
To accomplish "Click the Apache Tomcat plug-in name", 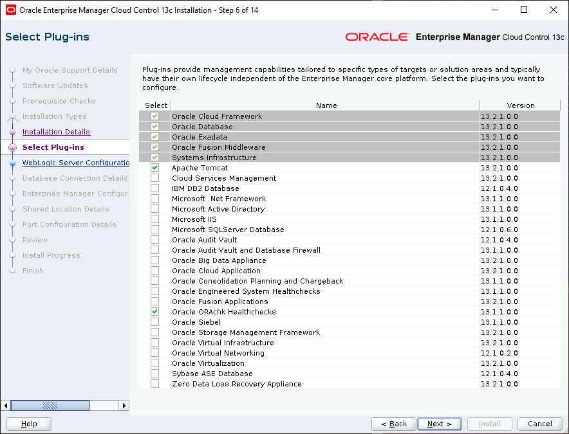I will click(x=200, y=168).
